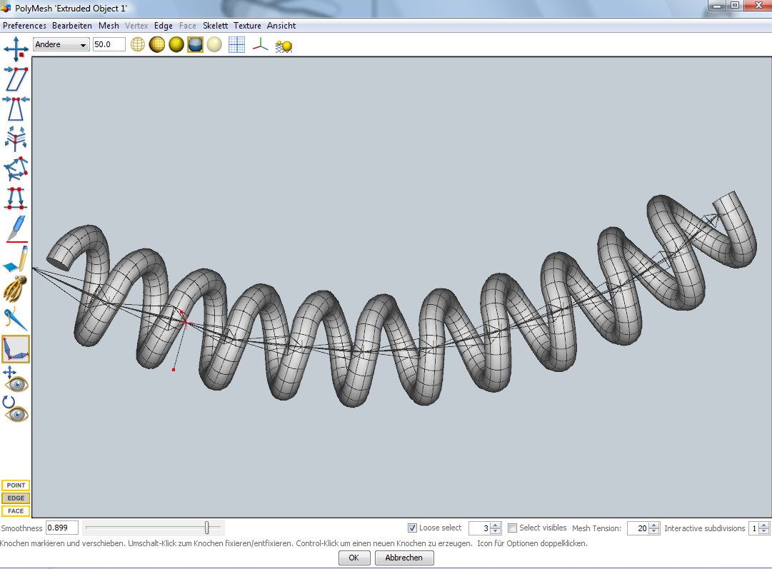Screen dimensions: 772x569
Task: Toggle the grid display icon
Action: tap(236, 44)
